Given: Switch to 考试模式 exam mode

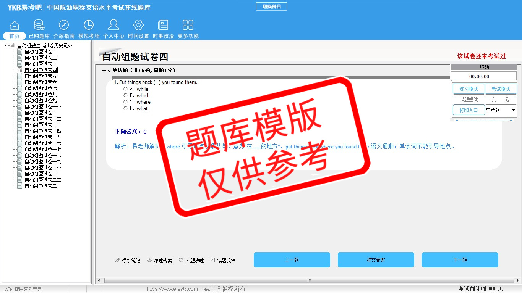Looking at the screenshot, I should tap(501, 89).
